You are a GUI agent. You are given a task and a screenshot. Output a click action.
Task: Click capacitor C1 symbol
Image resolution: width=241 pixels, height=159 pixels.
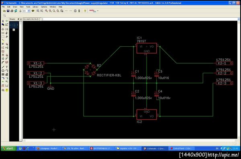tap(133, 74)
